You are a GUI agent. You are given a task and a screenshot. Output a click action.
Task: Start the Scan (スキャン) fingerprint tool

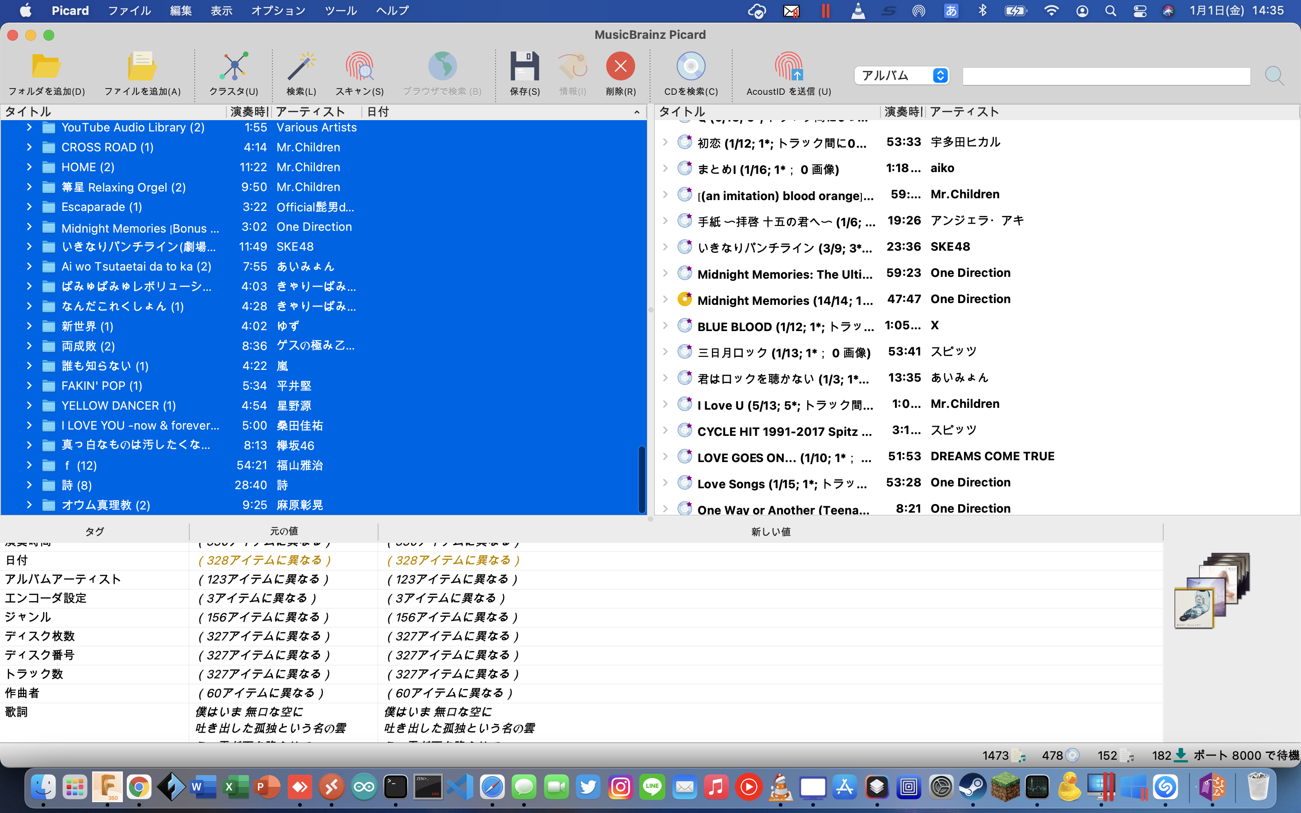[x=359, y=67]
